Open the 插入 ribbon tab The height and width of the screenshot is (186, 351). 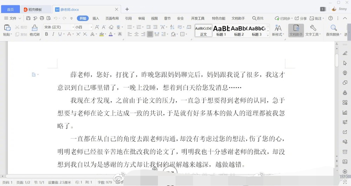click(x=96, y=18)
